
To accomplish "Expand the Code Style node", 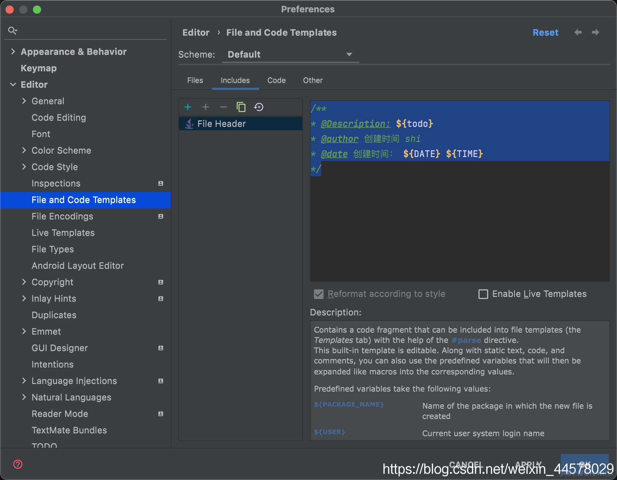I will (x=24, y=167).
